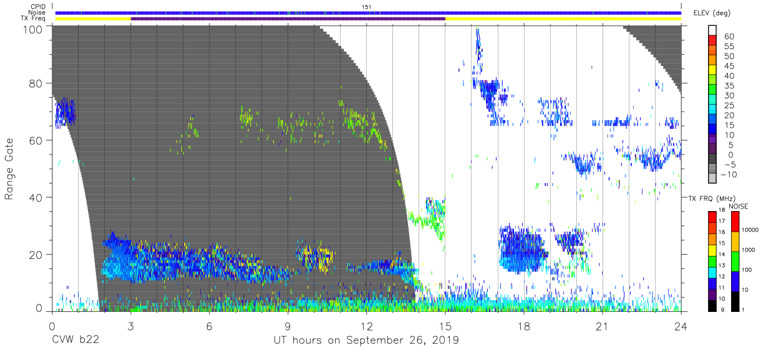The image size is (766, 353).
Task: Click the Range Gate axis title
Action: tap(9, 169)
